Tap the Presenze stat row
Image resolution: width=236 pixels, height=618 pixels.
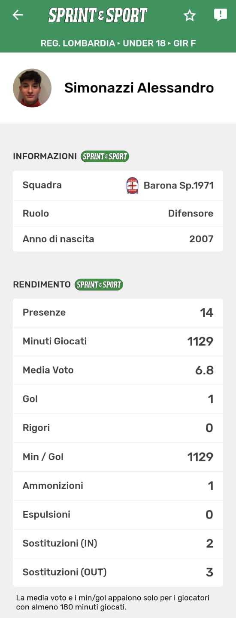[118, 313]
